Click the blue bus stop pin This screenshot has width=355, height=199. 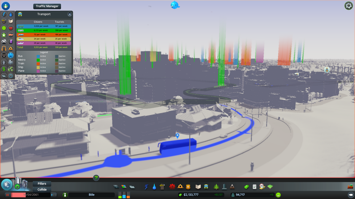(177, 135)
